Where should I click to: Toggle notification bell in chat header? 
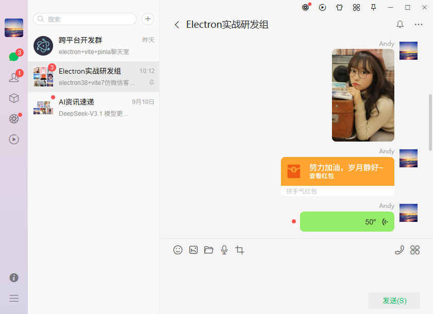400,25
